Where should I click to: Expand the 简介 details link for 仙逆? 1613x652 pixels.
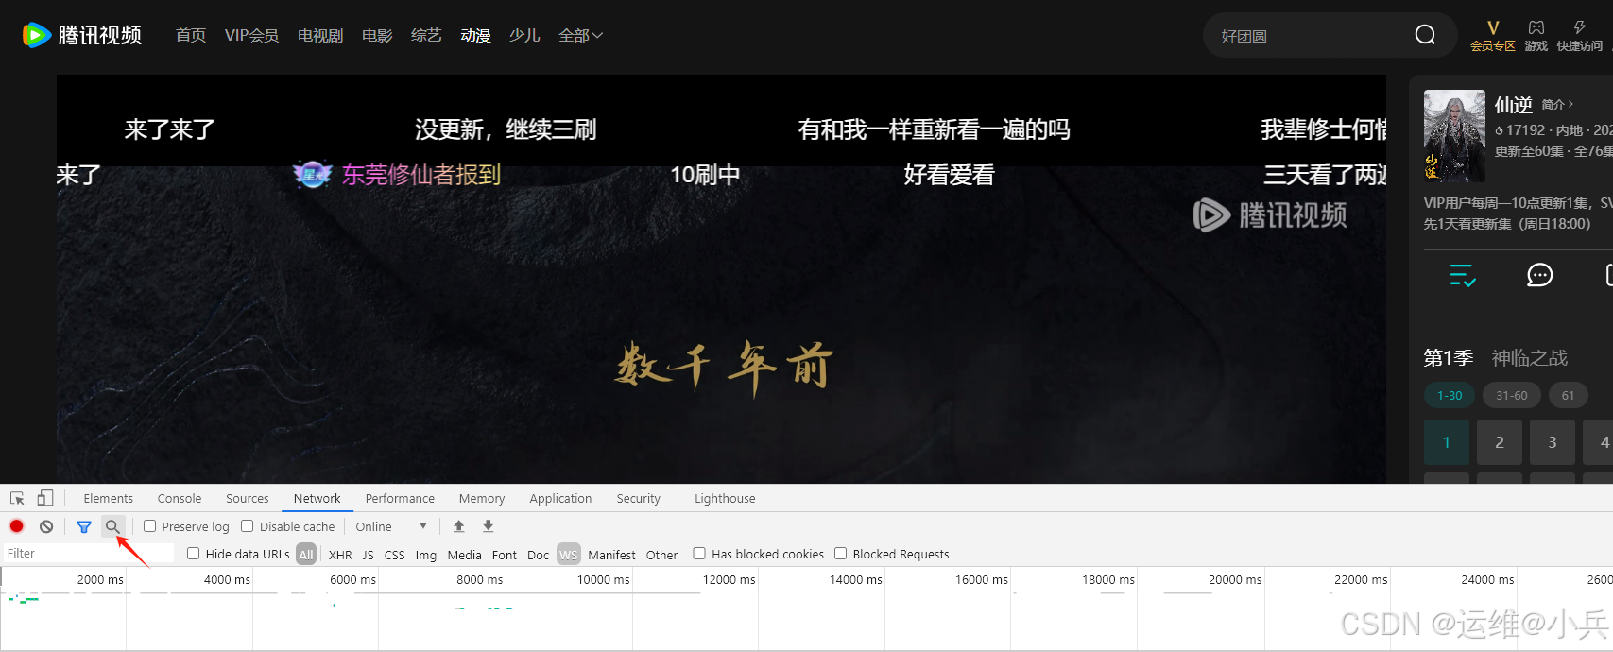point(1557,105)
